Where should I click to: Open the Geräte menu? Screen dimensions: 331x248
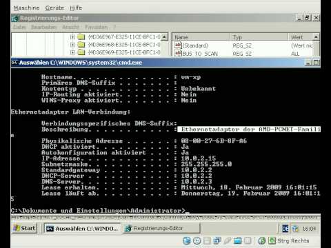coord(54,8)
